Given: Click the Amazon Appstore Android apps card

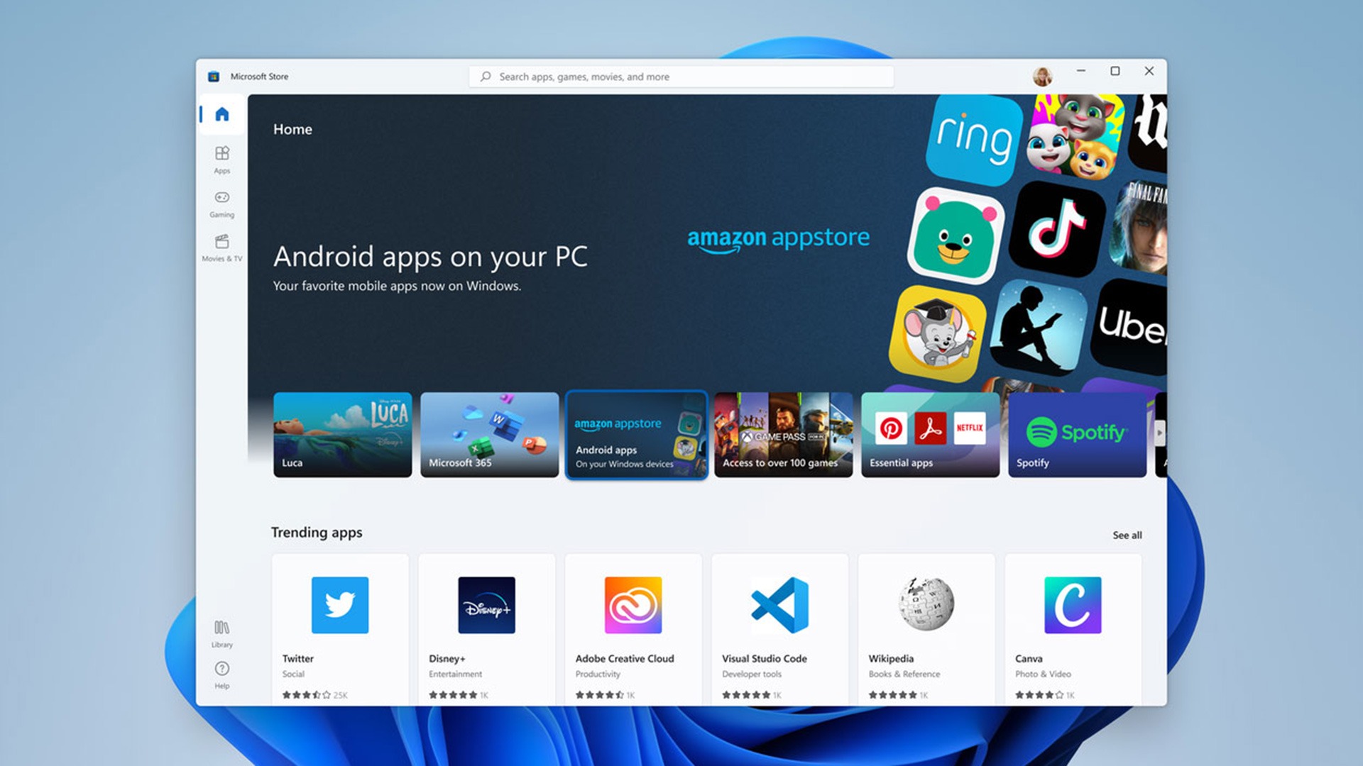Looking at the screenshot, I should pyautogui.click(x=636, y=434).
